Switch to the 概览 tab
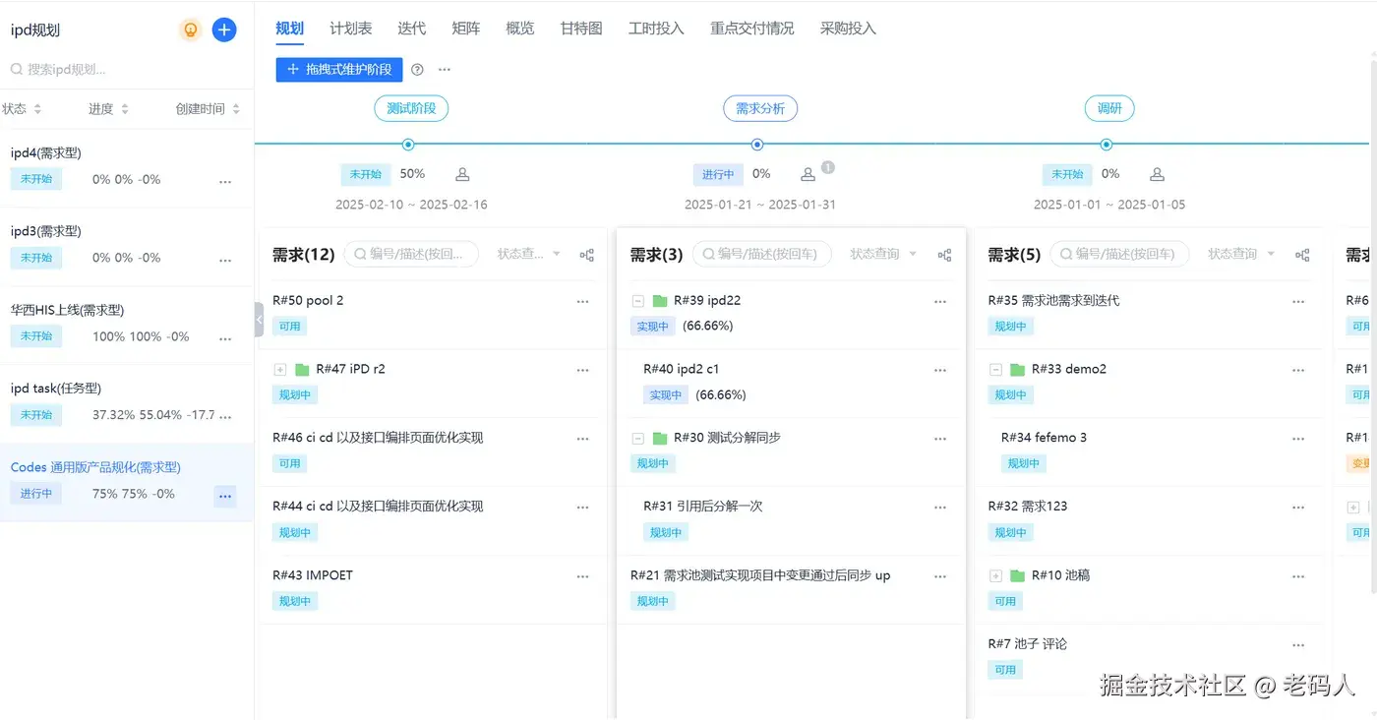 [520, 29]
